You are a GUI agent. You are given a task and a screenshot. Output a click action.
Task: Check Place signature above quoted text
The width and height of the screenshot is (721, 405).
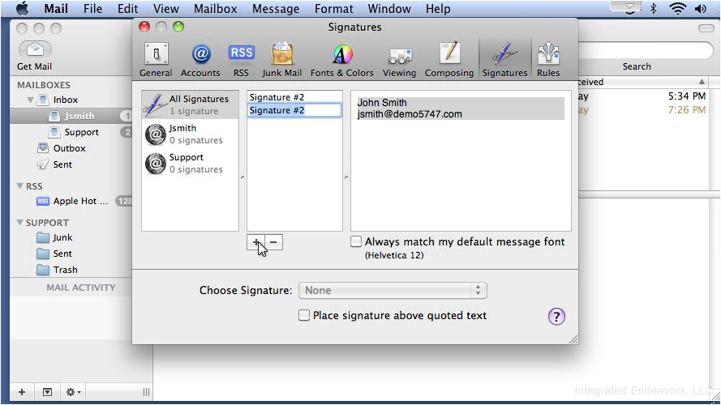304,315
